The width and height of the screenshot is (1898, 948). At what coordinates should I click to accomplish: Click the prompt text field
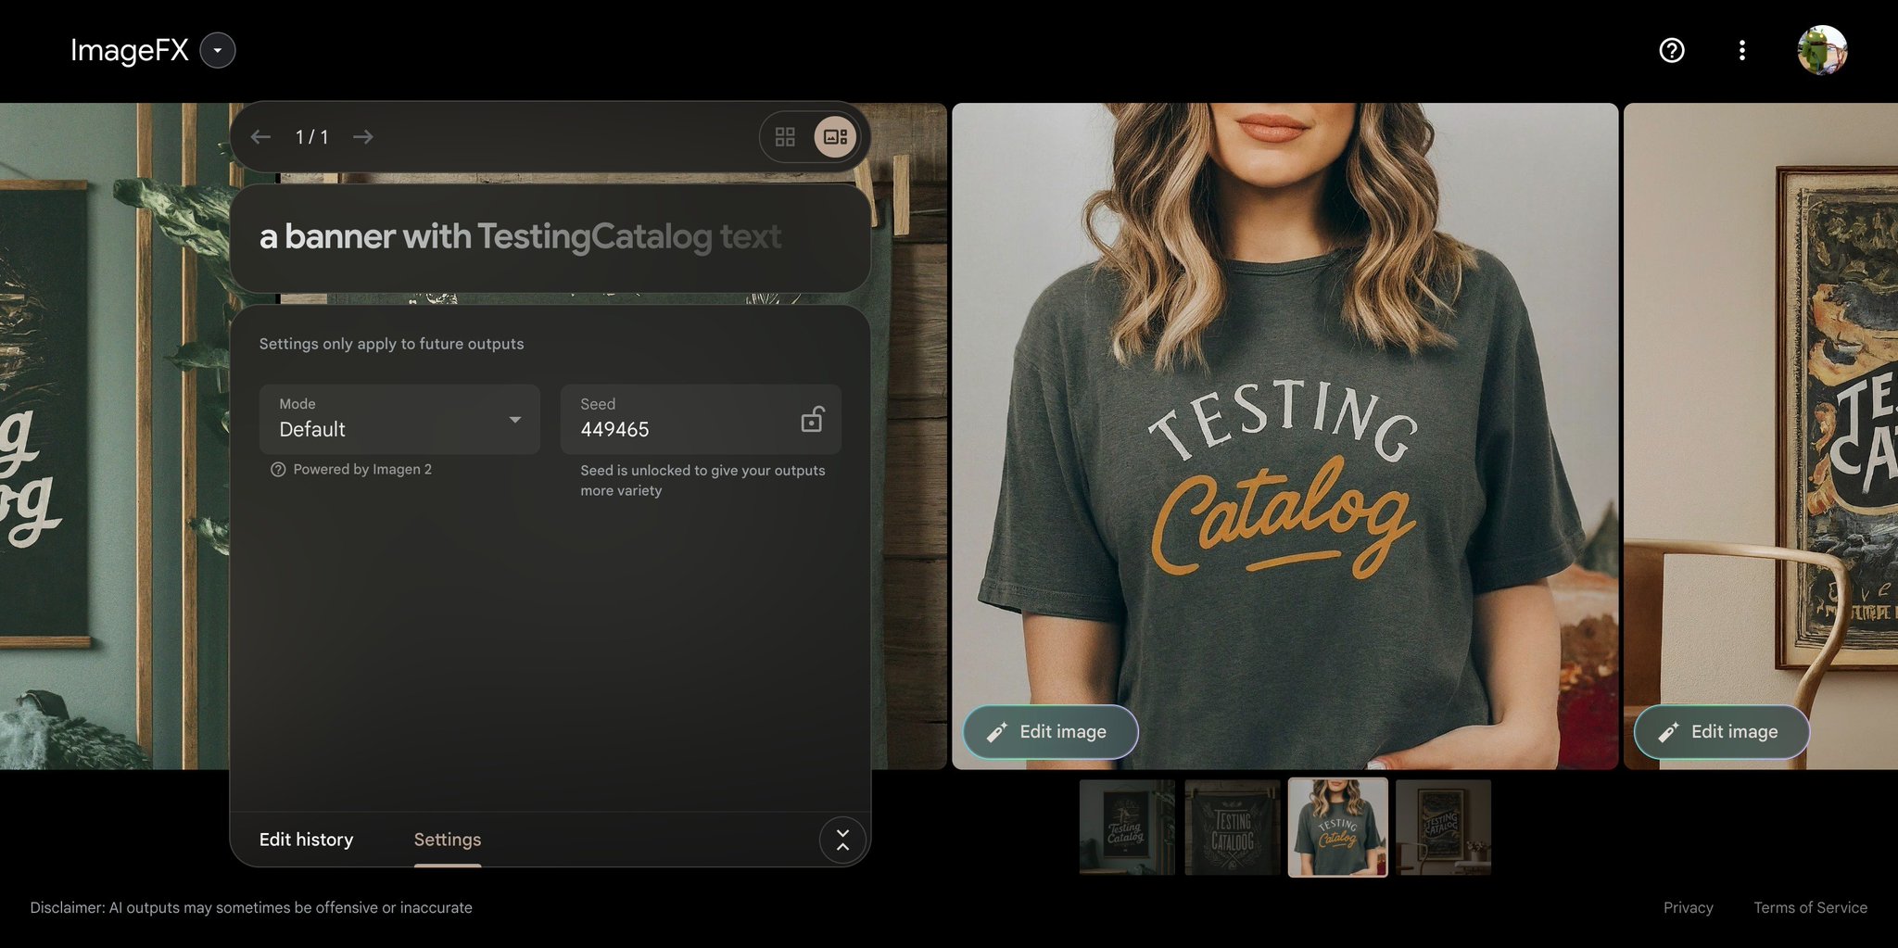point(550,237)
